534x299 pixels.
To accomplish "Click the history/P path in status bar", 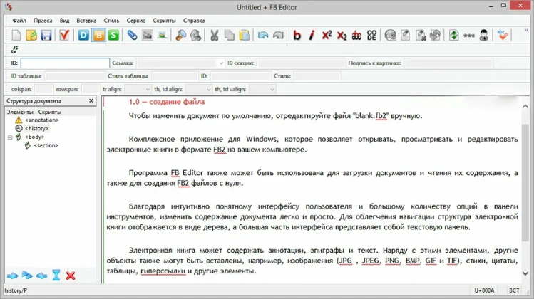I will coord(16,290).
